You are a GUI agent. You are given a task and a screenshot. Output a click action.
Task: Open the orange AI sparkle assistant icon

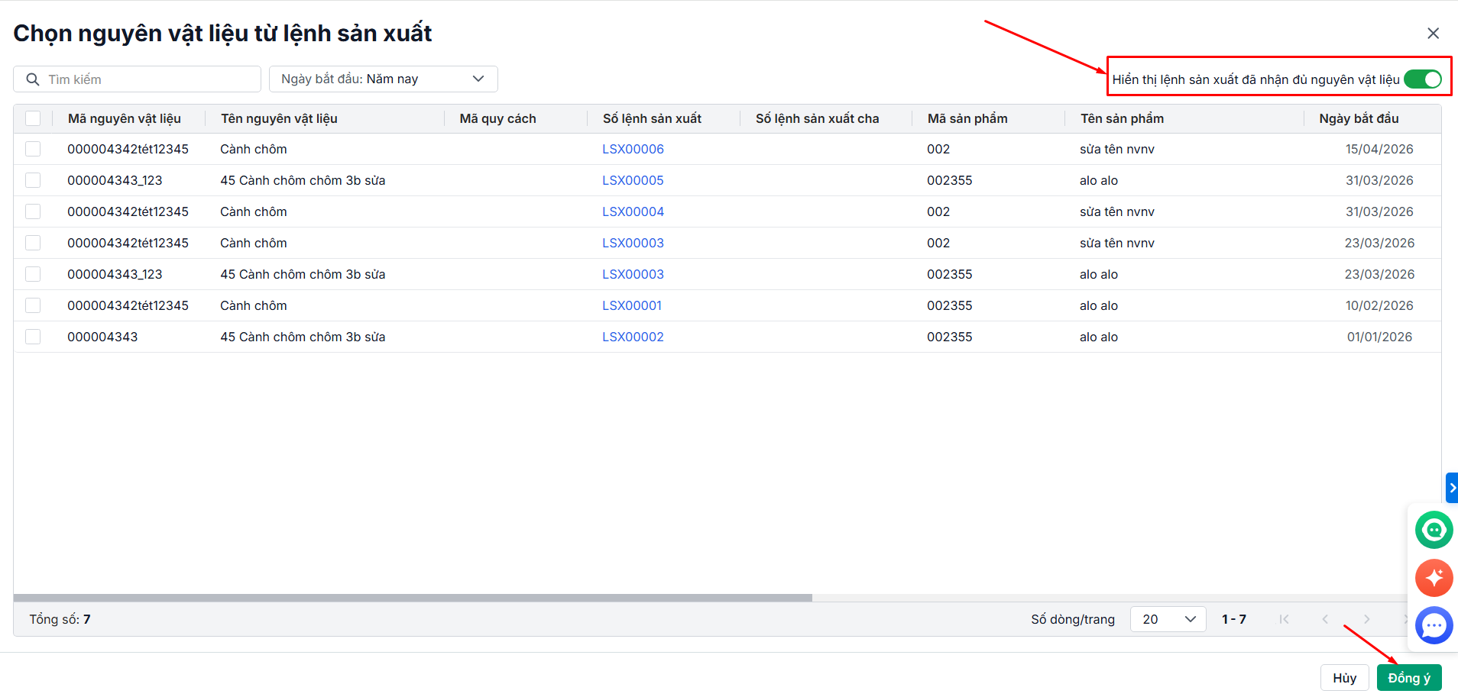(1434, 578)
